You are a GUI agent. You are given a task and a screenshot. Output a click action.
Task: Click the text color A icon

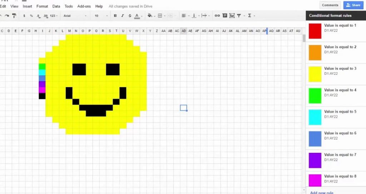(137, 16)
